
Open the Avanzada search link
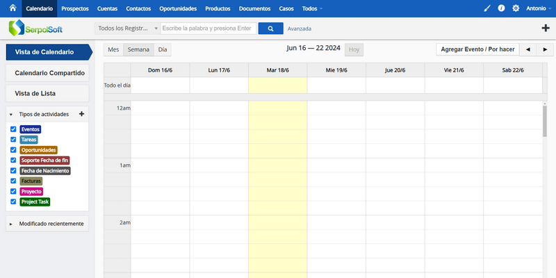(300, 28)
